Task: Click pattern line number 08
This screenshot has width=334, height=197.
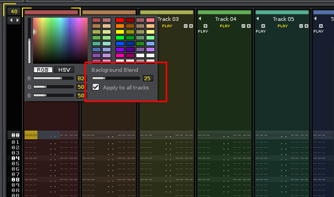Action: click(x=15, y=179)
